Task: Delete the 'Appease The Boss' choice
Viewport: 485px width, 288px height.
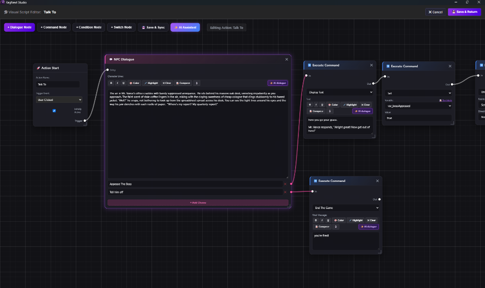Action: (x=285, y=184)
